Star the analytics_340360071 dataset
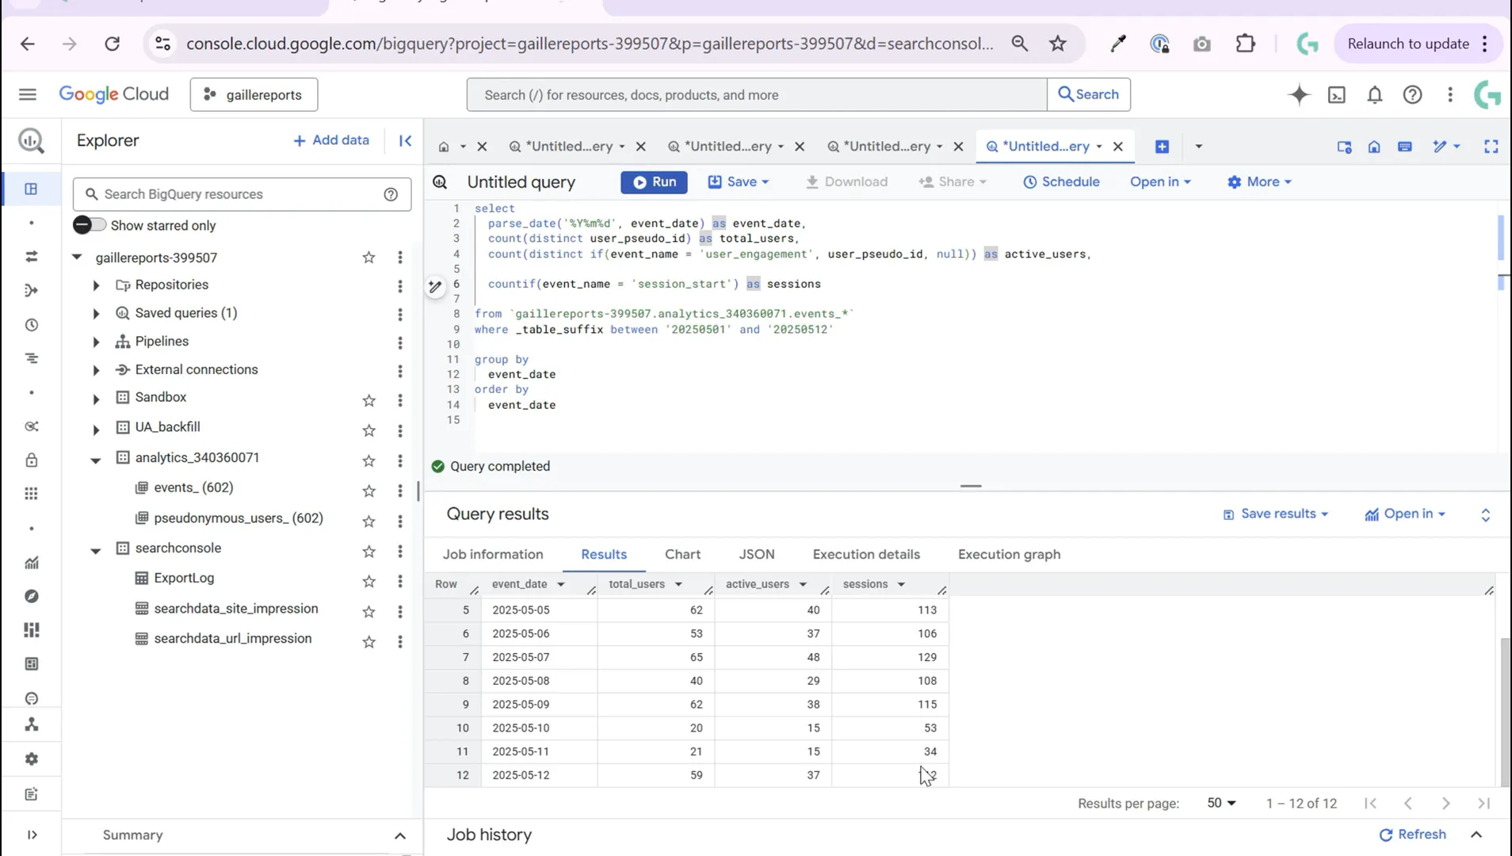Image resolution: width=1512 pixels, height=856 pixels. [x=368, y=460]
